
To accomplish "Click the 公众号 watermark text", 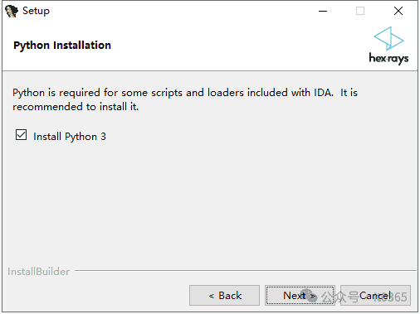I will tap(339, 297).
